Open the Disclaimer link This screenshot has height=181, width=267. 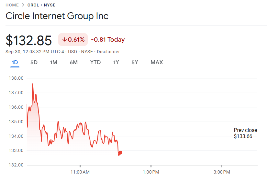[x=108, y=52]
